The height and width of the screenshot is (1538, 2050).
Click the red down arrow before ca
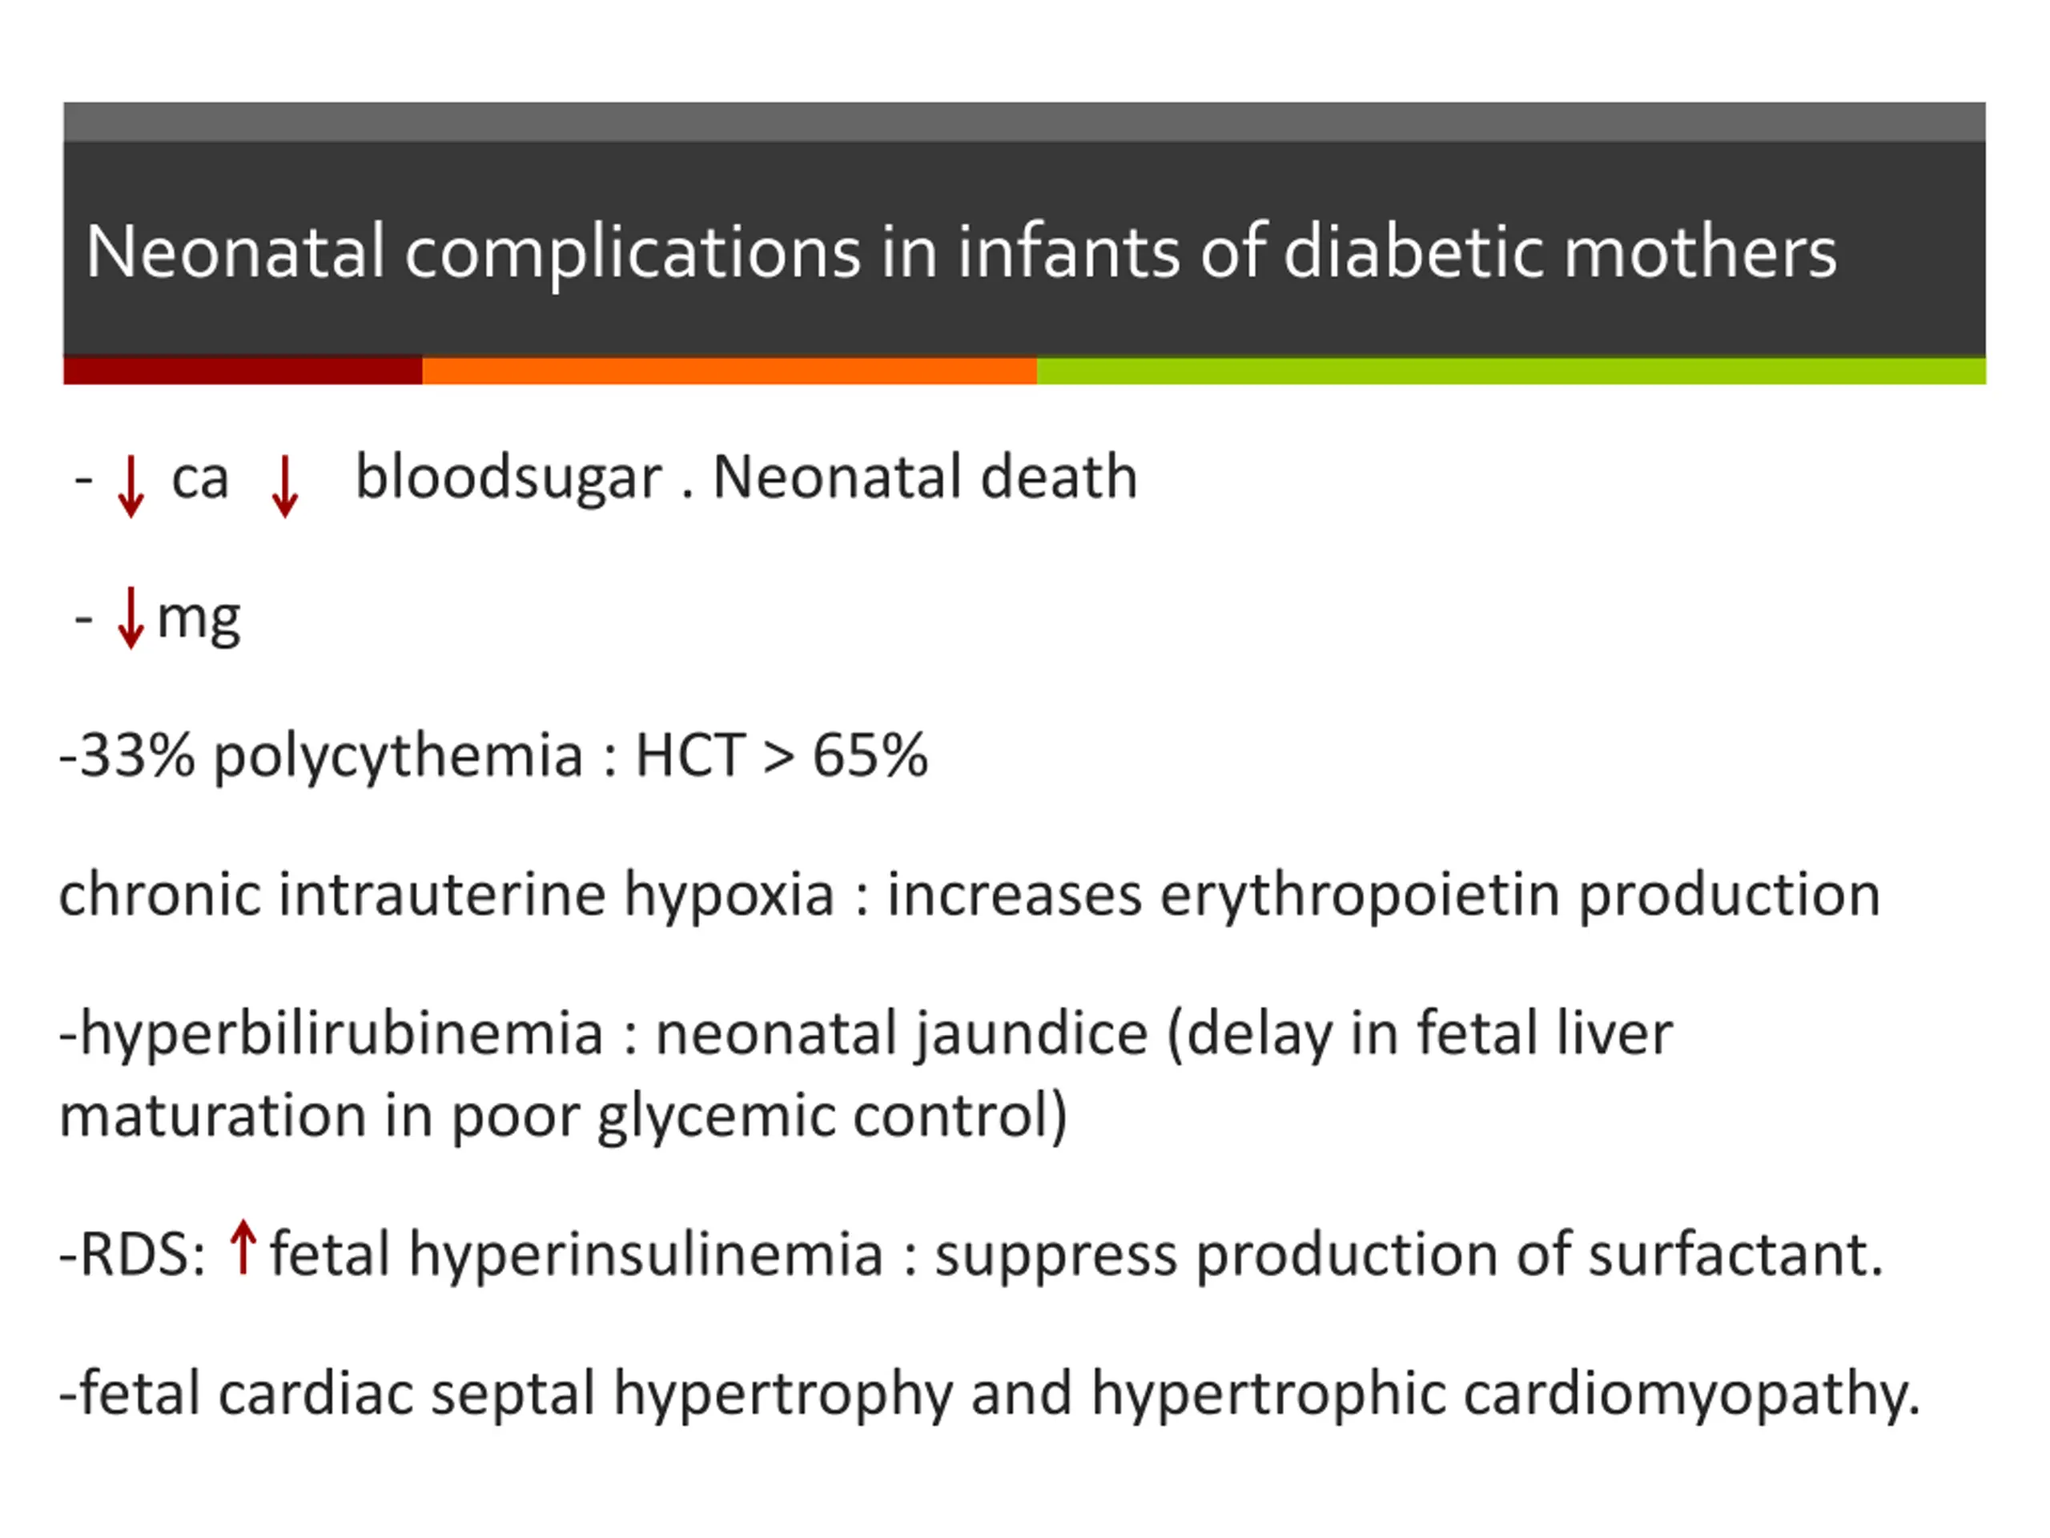click(x=131, y=485)
